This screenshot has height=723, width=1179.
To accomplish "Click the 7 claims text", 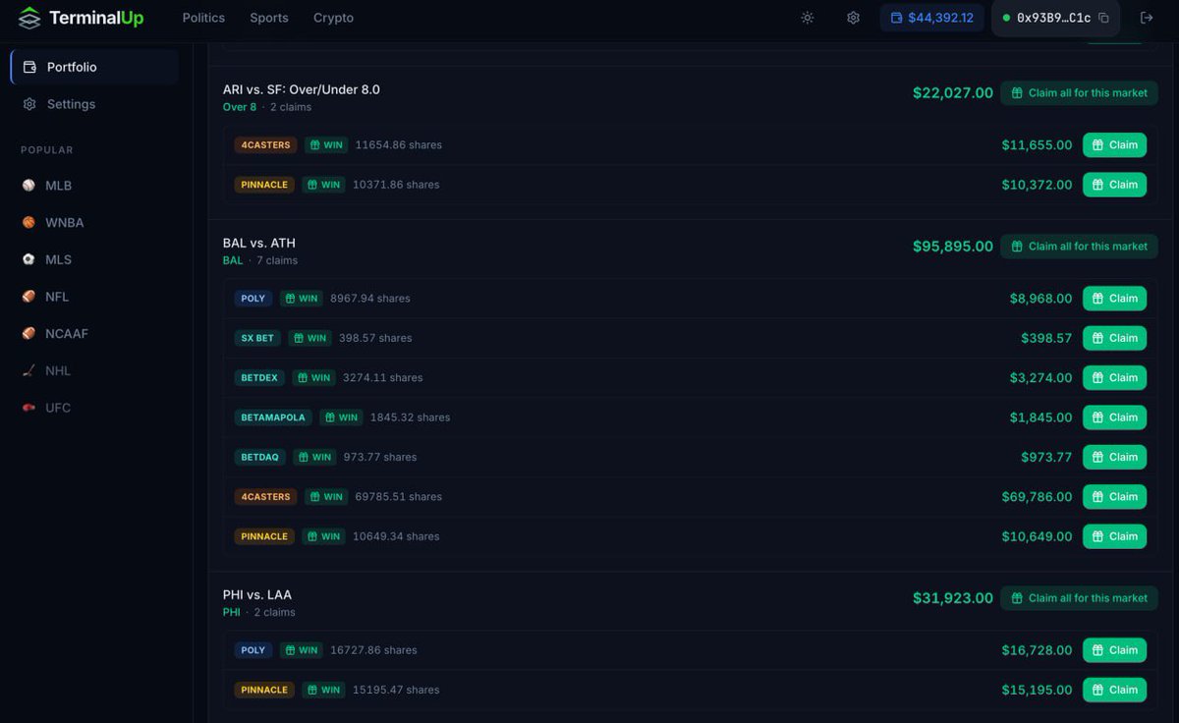I will (277, 260).
